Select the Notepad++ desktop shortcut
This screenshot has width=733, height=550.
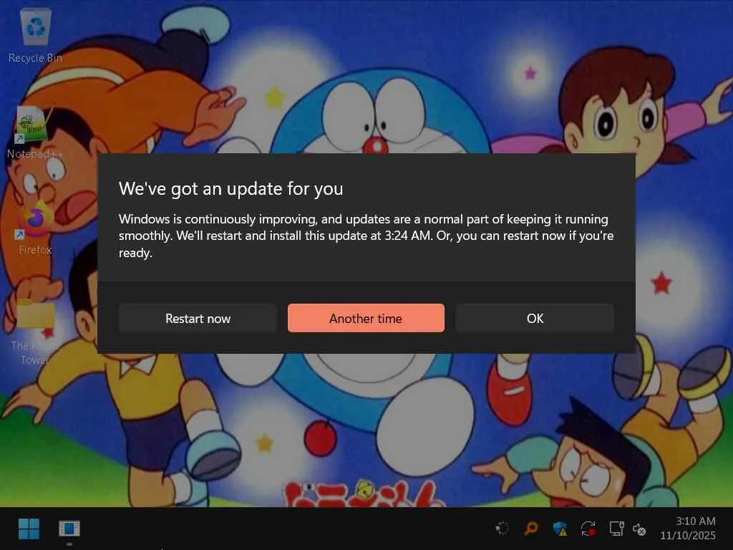[x=34, y=132]
